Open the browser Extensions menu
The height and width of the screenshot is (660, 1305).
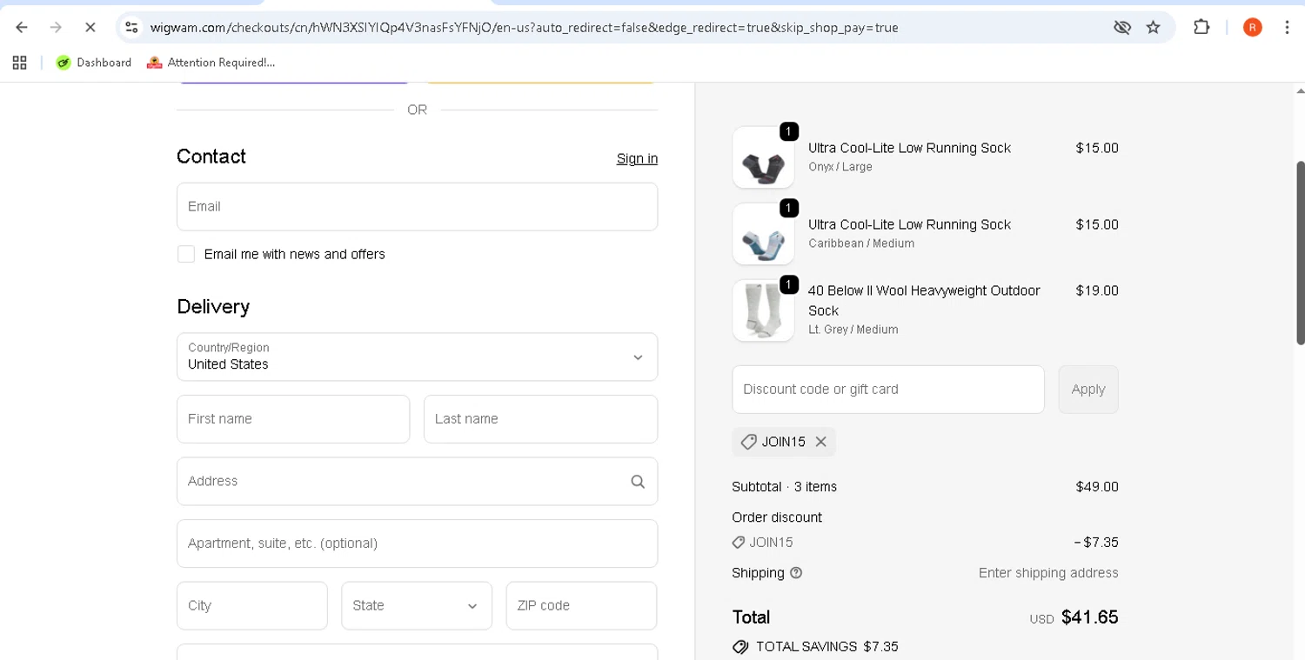pyautogui.click(x=1201, y=27)
